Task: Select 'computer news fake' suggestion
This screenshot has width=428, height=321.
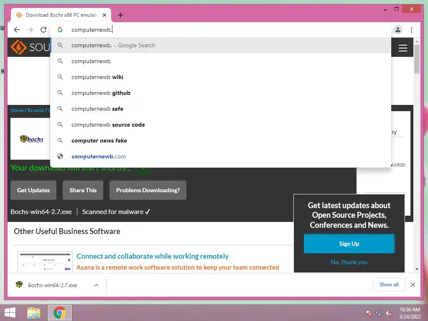Action: click(221, 140)
